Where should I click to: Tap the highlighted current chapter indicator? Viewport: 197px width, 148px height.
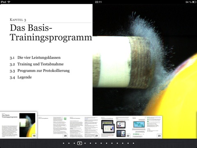coord(80,143)
